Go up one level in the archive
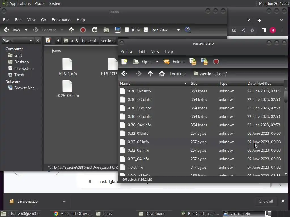The image size is (290, 217). 150,74
